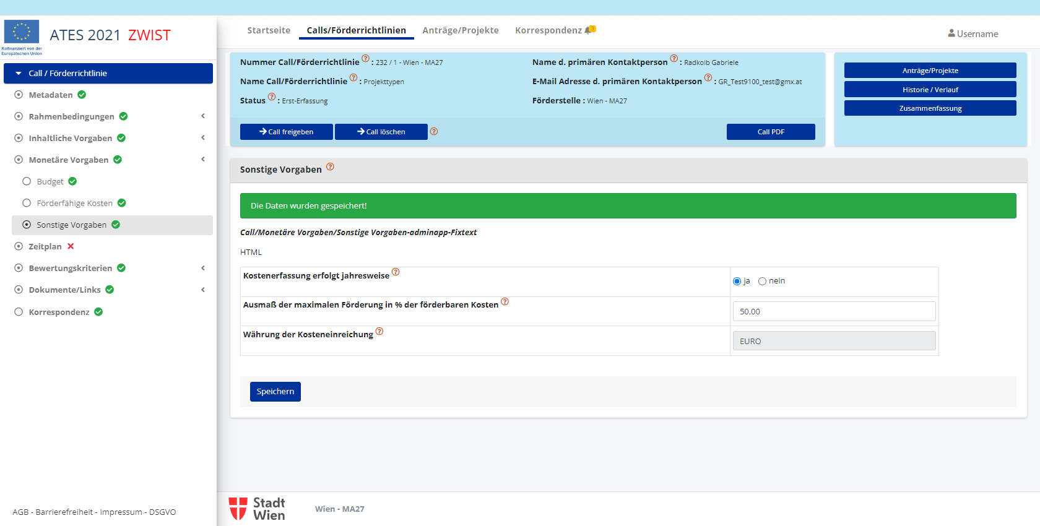
Task: Open the Anträge/Projekte top tab
Action: tap(460, 30)
